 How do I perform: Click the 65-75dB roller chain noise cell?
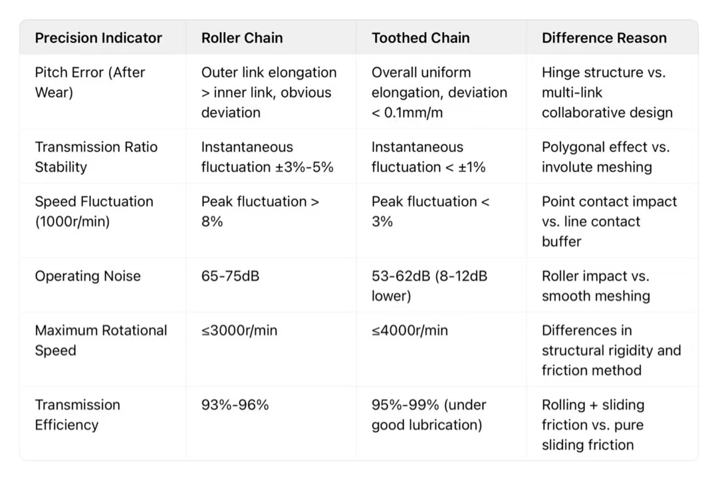(230, 276)
